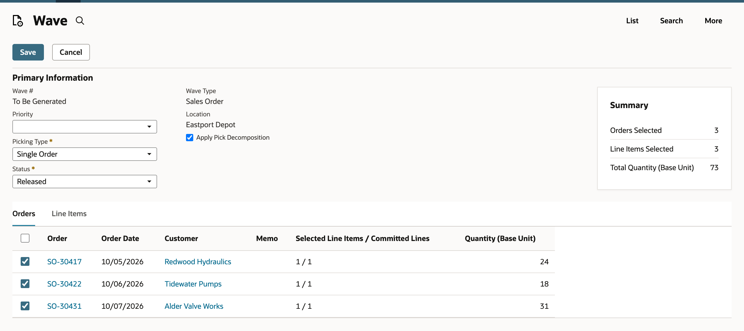Open sales order SO-30422 link
The width and height of the screenshot is (744, 331).
64,284
